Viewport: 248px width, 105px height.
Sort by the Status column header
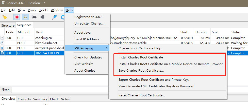pyautogui.click(x=239, y=32)
